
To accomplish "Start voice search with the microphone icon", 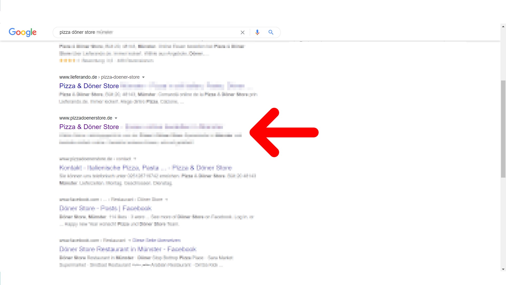I will click(257, 32).
